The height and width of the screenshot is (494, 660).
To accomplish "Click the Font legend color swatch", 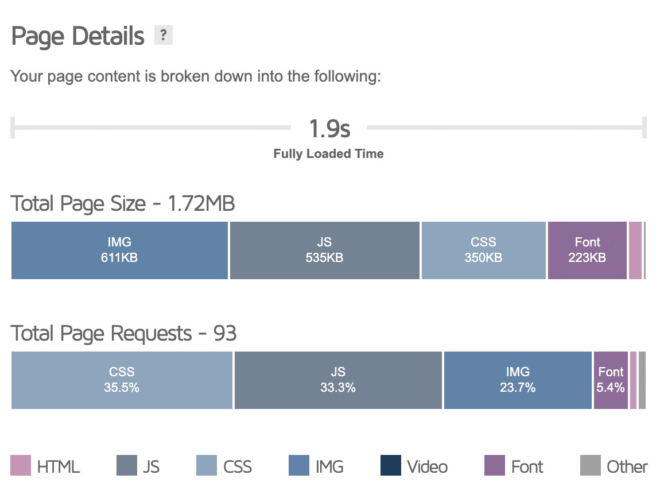I will [495, 466].
